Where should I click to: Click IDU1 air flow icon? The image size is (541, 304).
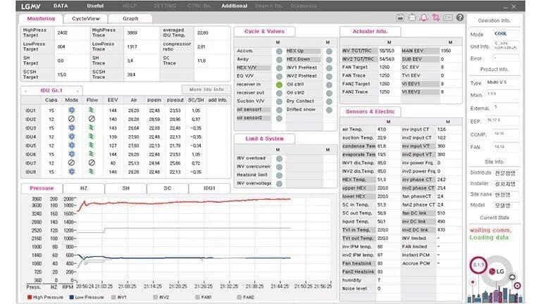click(x=92, y=110)
